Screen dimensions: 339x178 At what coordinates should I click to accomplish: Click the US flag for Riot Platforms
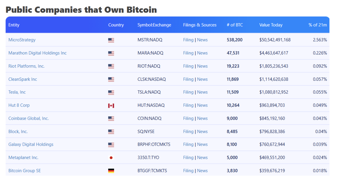coord(111,66)
